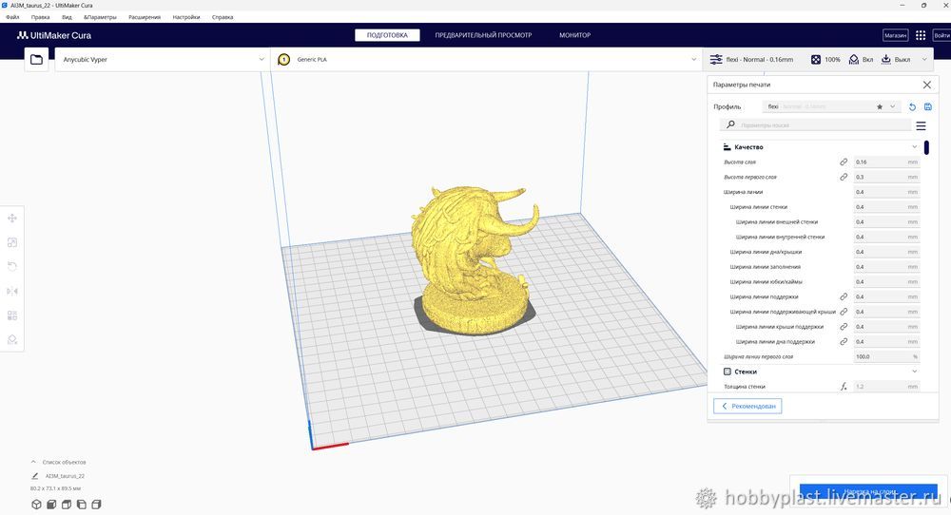Image resolution: width=951 pixels, height=515 pixels.
Task: Click Ширина линии заполнения 0.4 field
Action: pyautogui.click(x=886, y=267)
